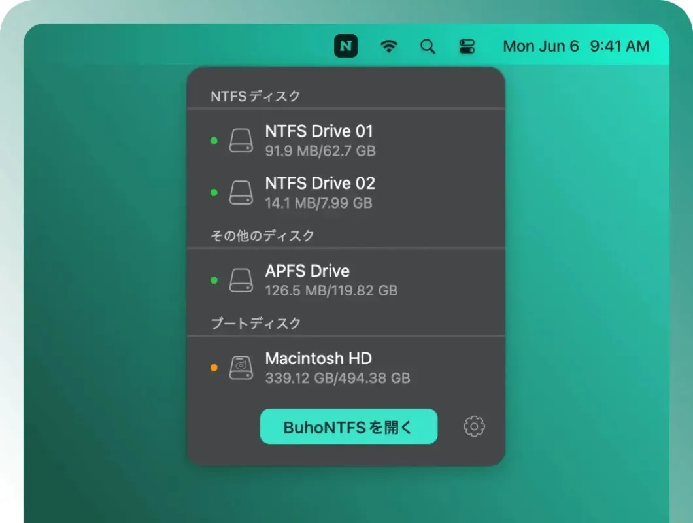Select the NTFS Drive 02 disk icon

click(241, 192)
